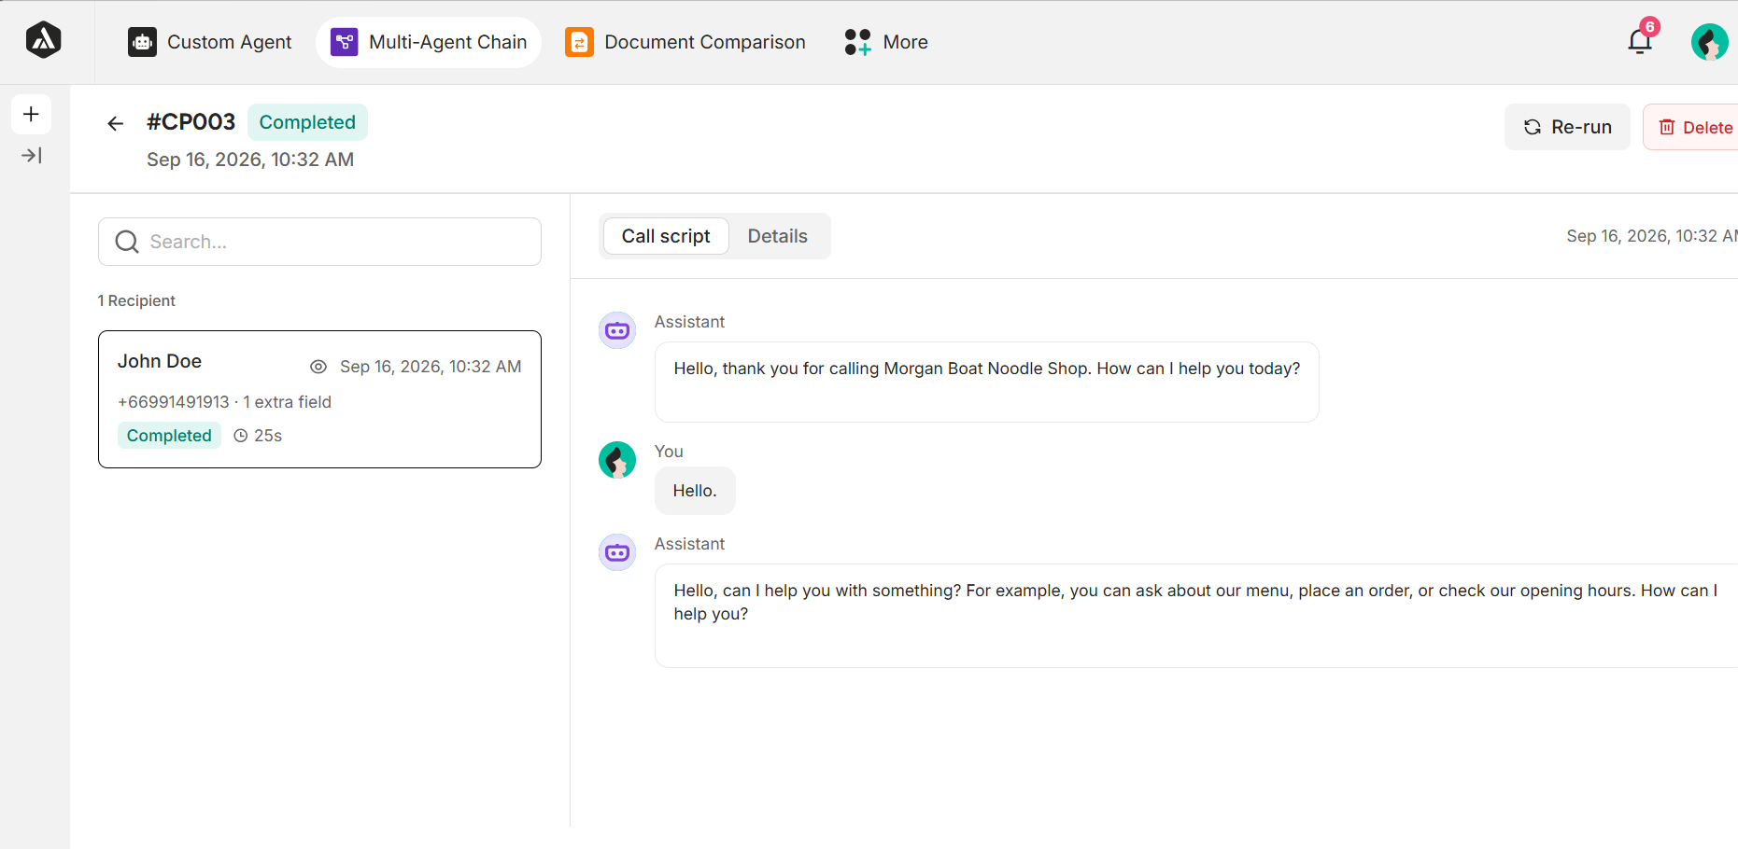
Task: Click the eye icon on John Doe card
Action: [x=318, y=367]
